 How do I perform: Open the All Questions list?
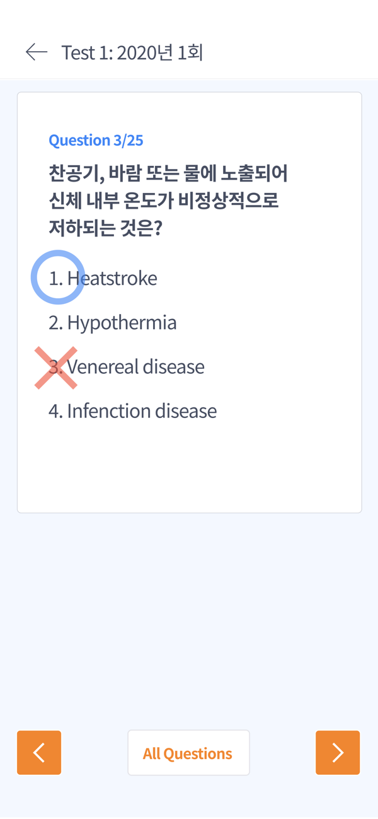coord(188,753)
